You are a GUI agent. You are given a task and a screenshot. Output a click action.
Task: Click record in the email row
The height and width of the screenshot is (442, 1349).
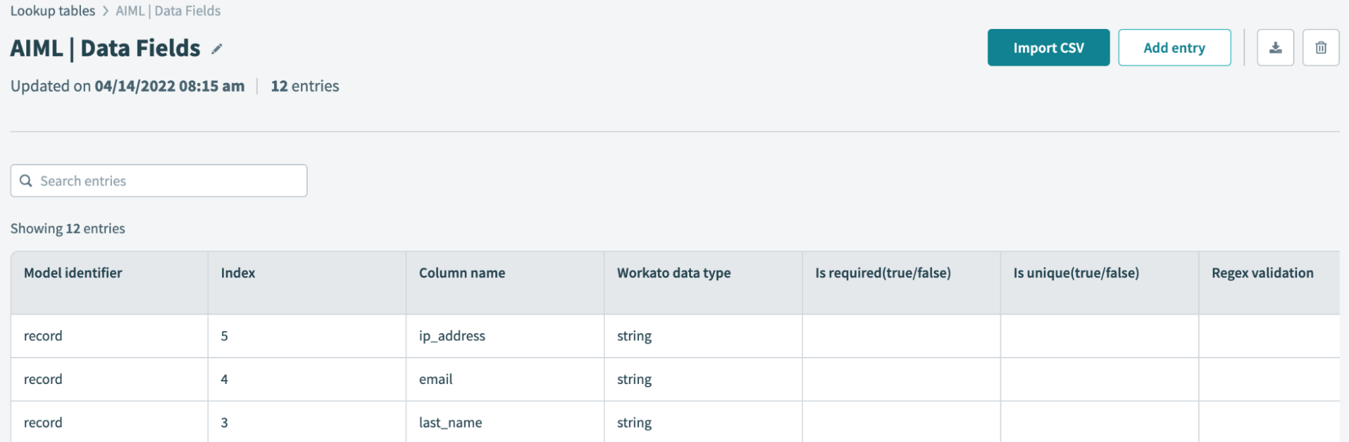pos(43,379)
